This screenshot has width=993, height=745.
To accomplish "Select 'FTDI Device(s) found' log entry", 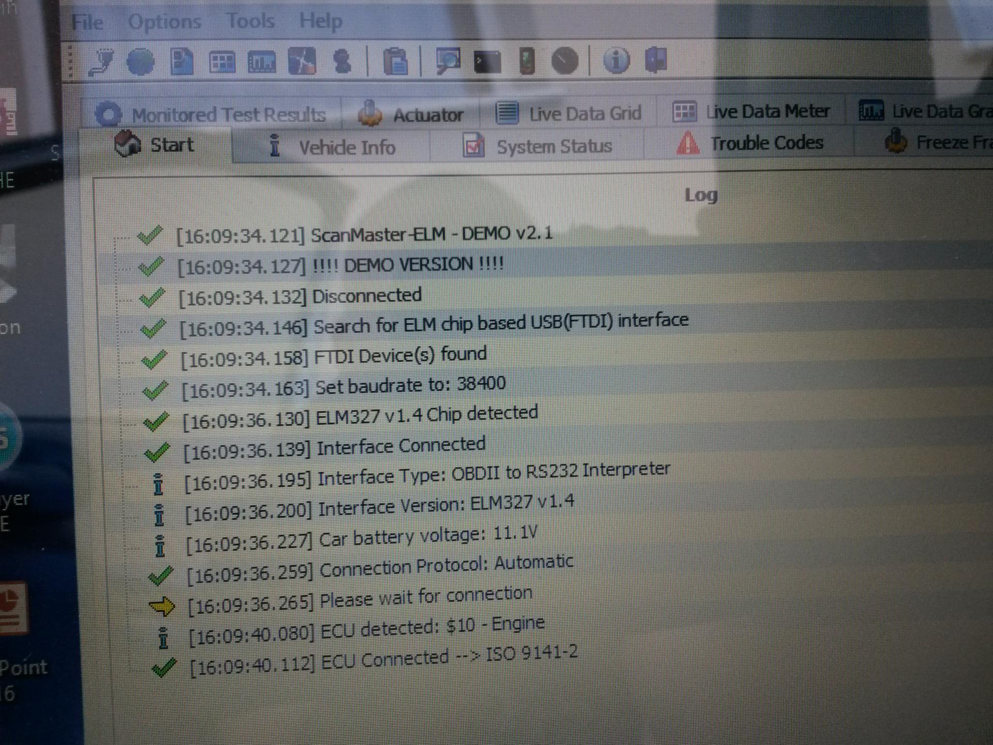I will (x=334, y=356).
